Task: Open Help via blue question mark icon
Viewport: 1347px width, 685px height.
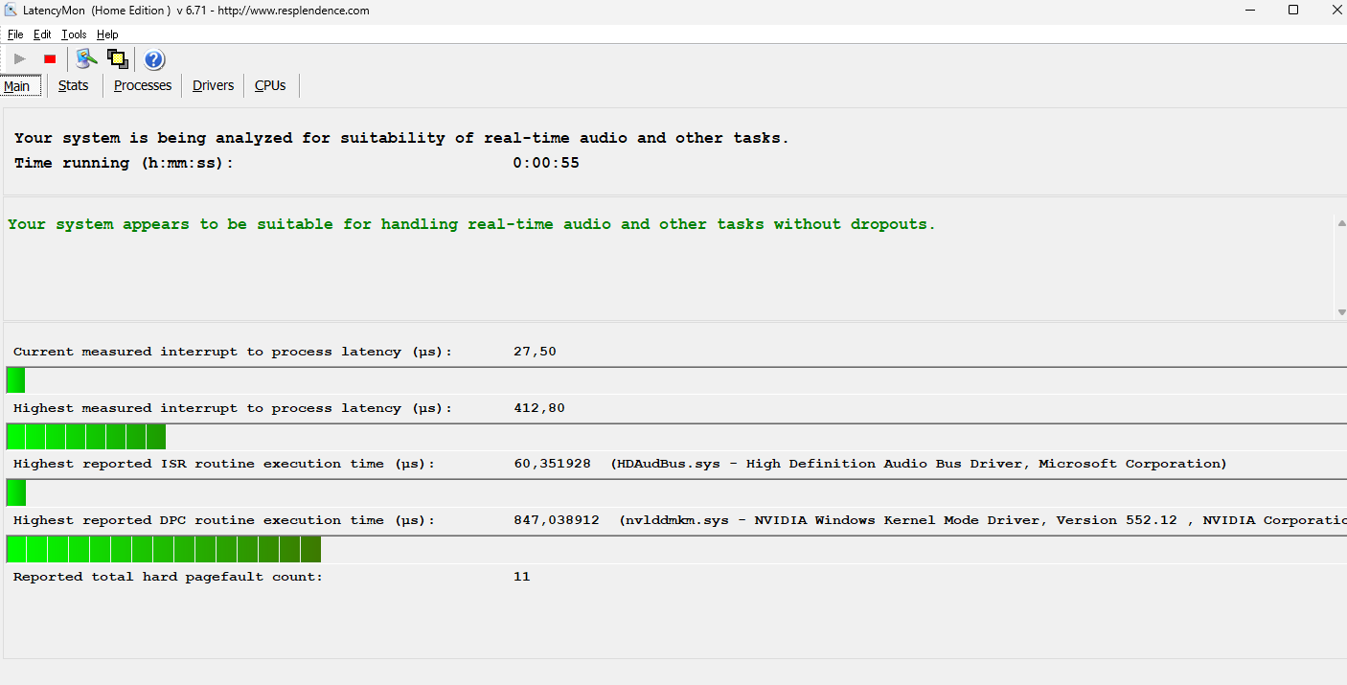Action: 154,60
